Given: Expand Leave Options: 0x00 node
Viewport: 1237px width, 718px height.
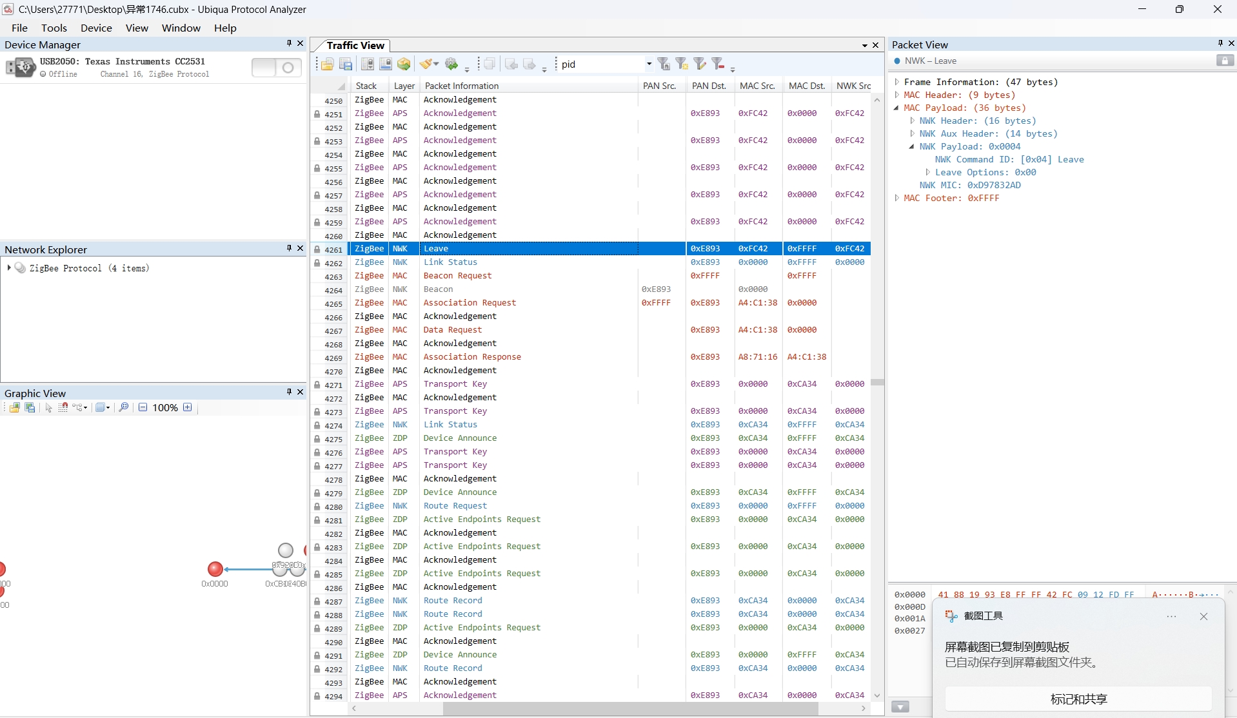Looking at the screenshot, I should [x=927, y=172].
